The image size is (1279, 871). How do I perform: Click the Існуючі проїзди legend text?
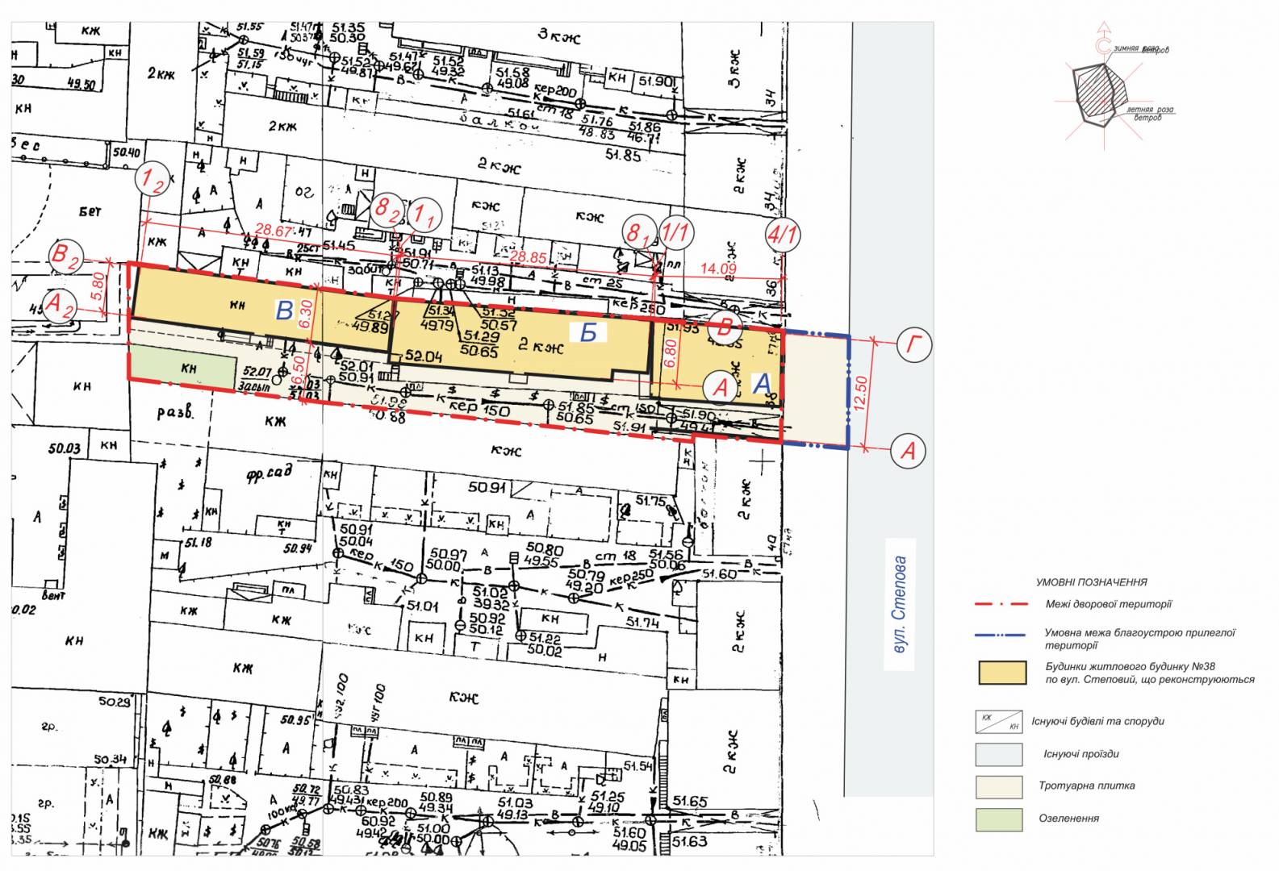point(1080,754)
